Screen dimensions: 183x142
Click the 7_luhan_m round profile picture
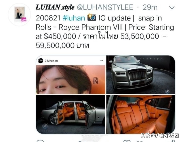41,61
